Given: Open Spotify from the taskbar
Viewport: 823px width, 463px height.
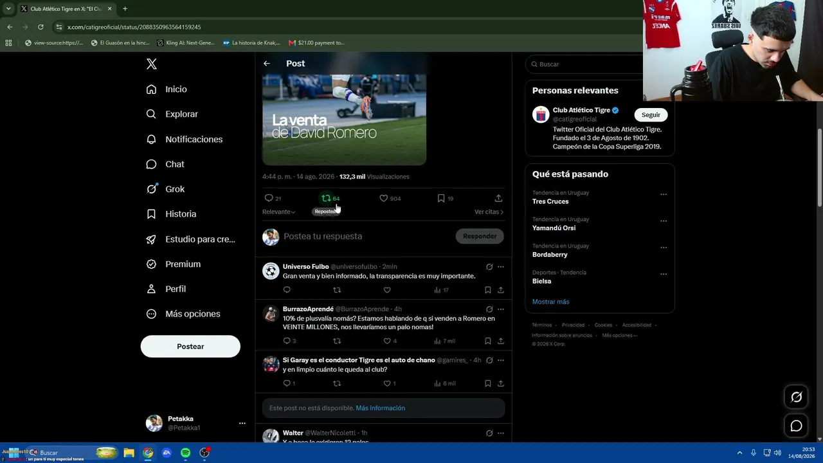Looking at the screenshot, I should tap(185, 453).
